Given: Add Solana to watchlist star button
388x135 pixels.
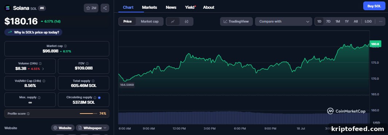Looking at the screenshot, I should [x=91, y=8].
